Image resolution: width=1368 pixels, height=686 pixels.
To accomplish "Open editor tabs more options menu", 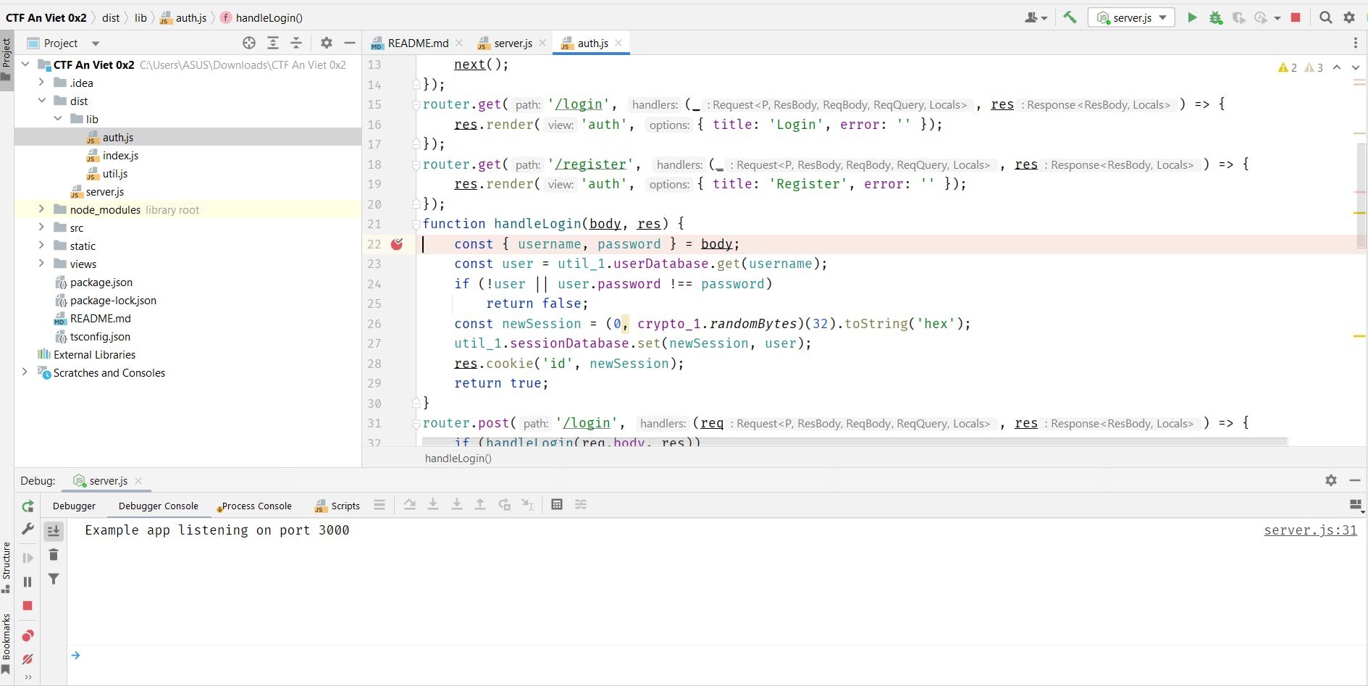I will [x=1356, y=43].
